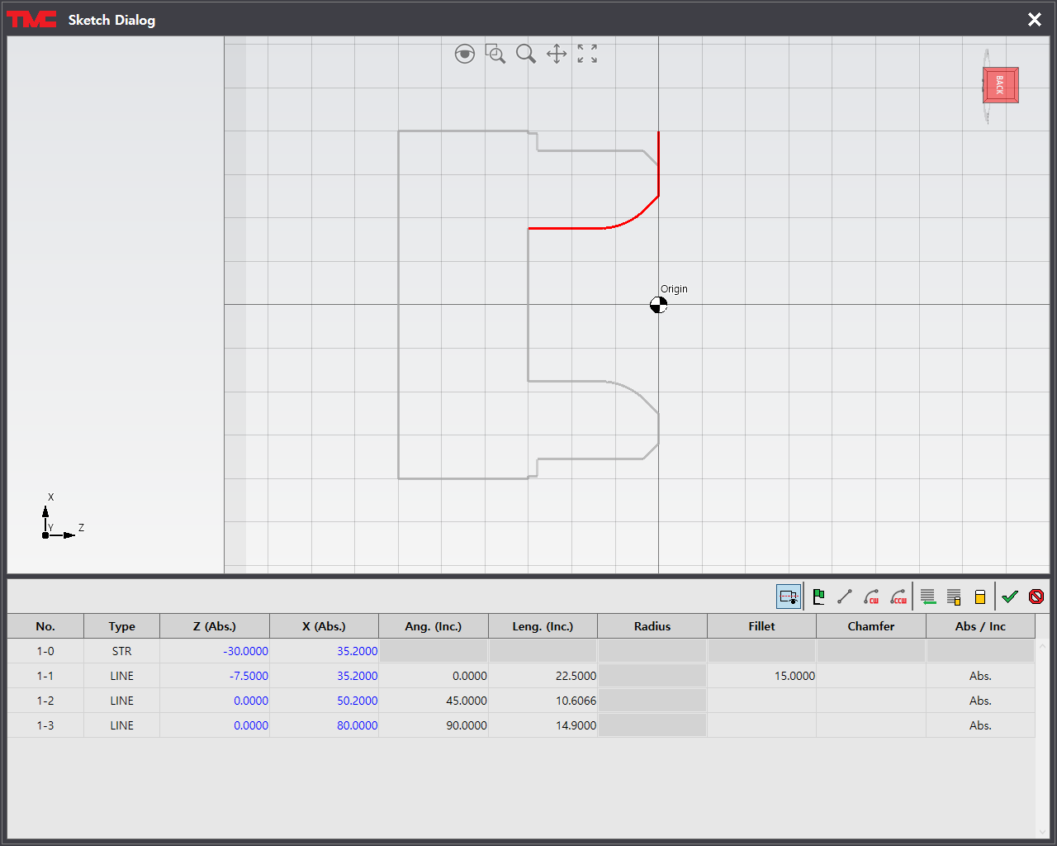Select the straight line drawing tool
Image resolution: width=1057 pixels, height=846 pixels.
[x=844, y=596]
